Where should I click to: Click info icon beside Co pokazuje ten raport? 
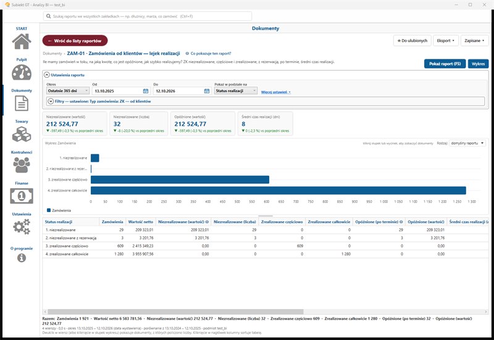[x=187, y=54]
